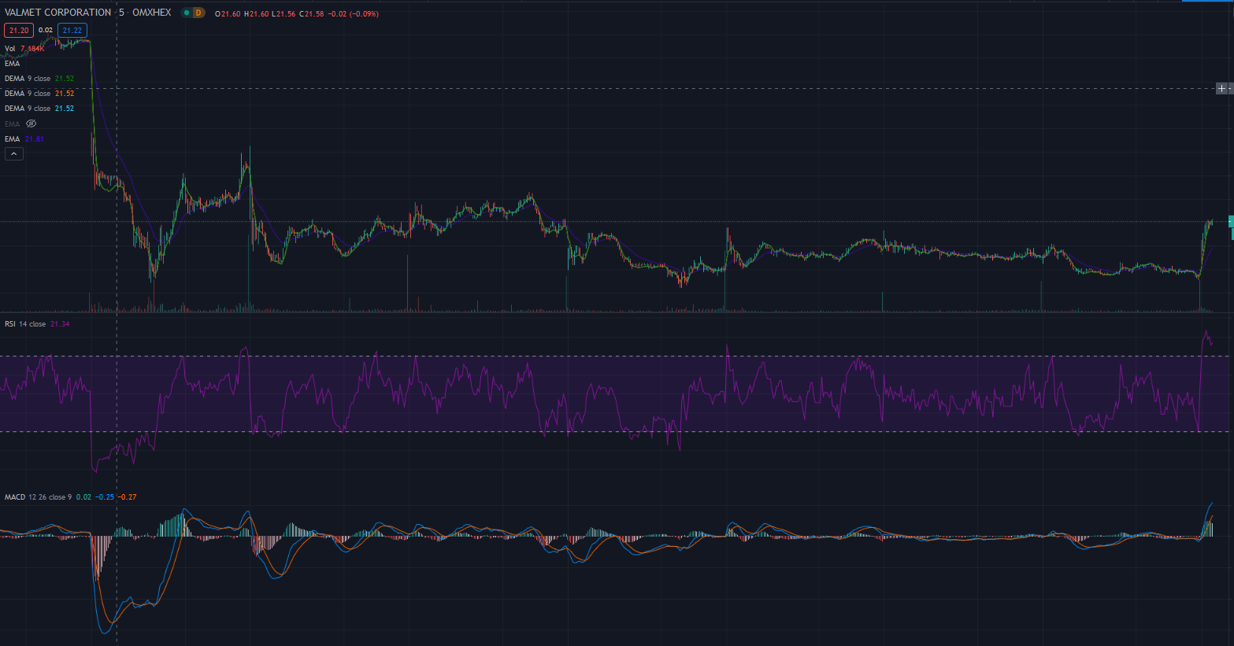The height and width of the screenshot is (646, 1234).
Task: Click the OMXHEX exchange label
Action: 151,13
